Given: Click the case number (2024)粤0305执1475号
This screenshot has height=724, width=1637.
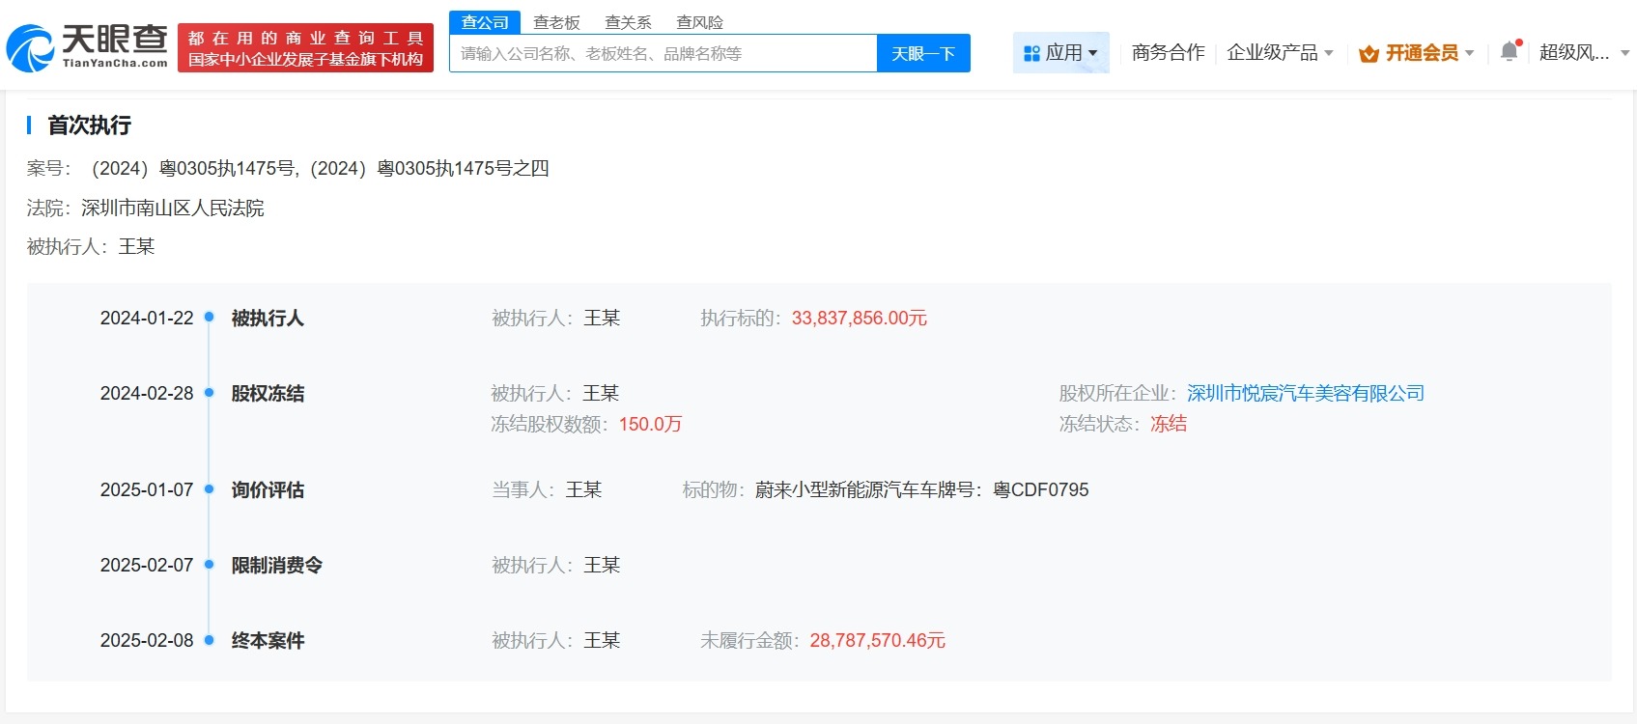Looking at the screenshot, I should click(191, 168).
